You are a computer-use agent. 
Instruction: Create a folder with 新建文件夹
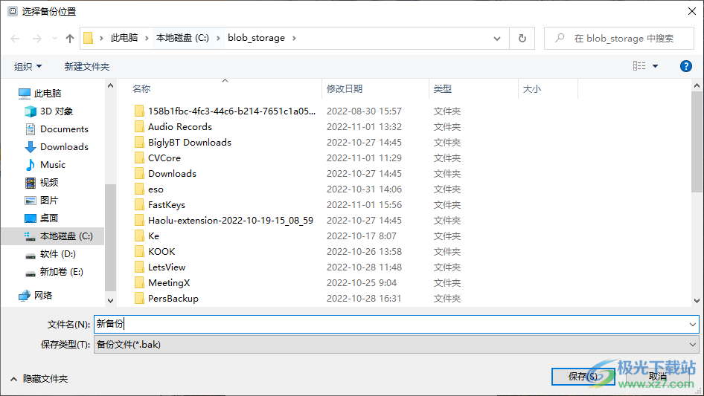click(x=86, y=66)
